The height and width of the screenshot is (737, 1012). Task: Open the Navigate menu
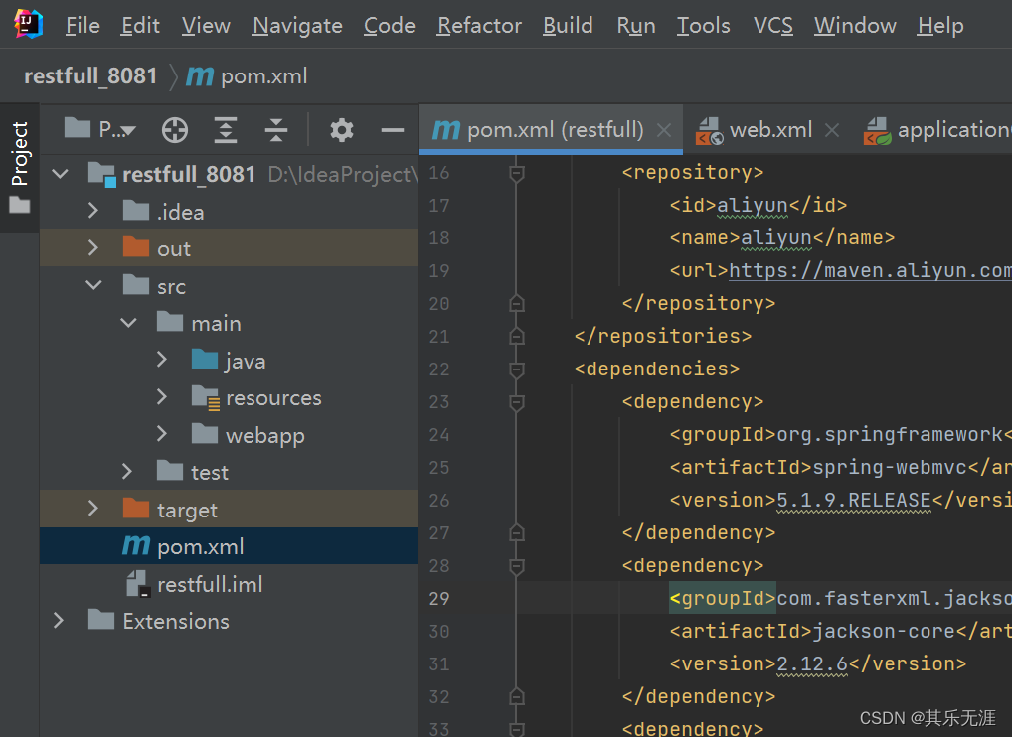[297, 25]
